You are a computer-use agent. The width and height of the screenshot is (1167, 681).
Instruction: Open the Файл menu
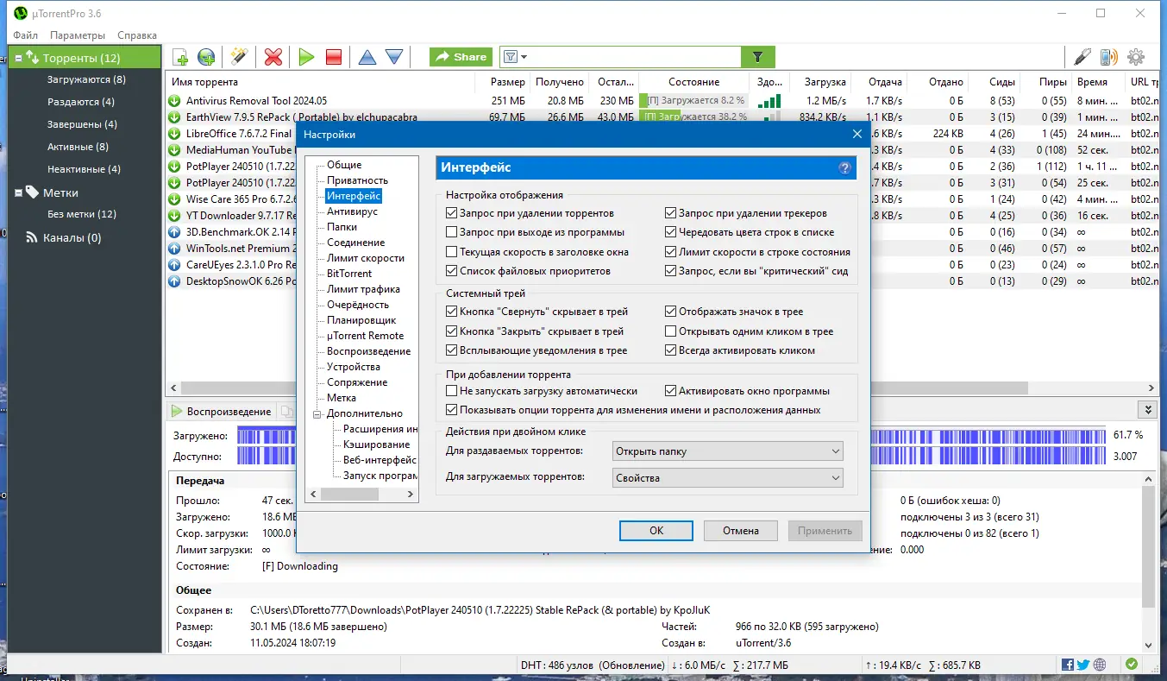click(x=26, y=35)
